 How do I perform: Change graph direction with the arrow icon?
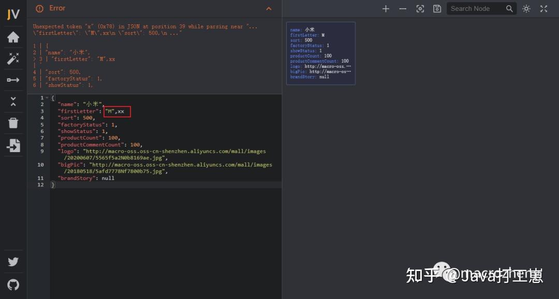[x=13, y=80]
